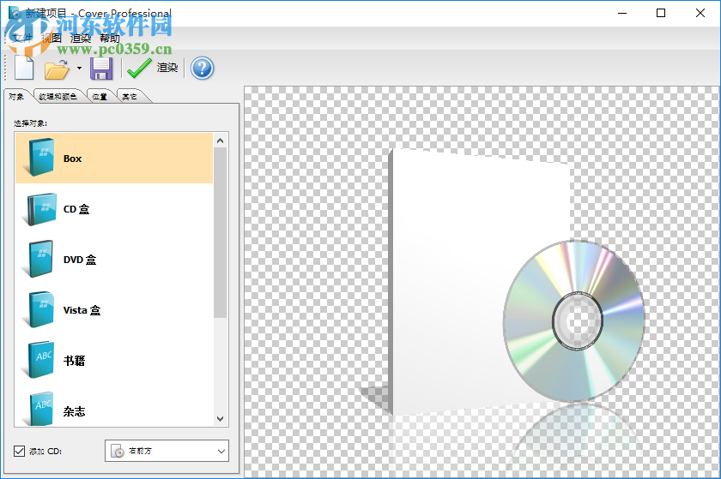Select the DVD 盒 object icon
Viewport: 721px width, 479px height.
(x=39, y=260)
